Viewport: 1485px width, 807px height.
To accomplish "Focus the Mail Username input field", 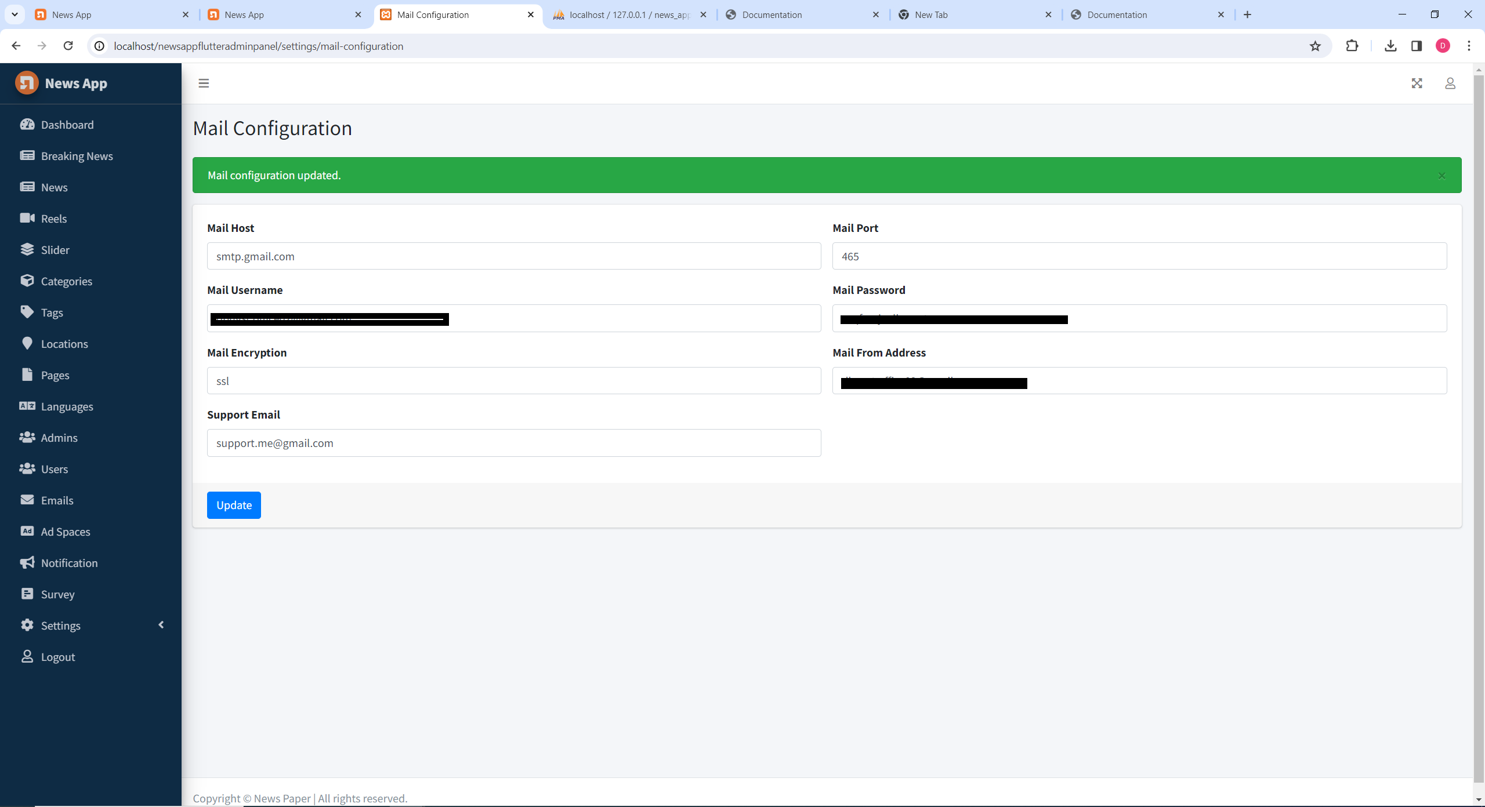I will (x=514, y=318).
